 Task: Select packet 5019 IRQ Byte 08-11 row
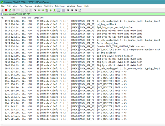pyautogui.click(x=82, y=37)
